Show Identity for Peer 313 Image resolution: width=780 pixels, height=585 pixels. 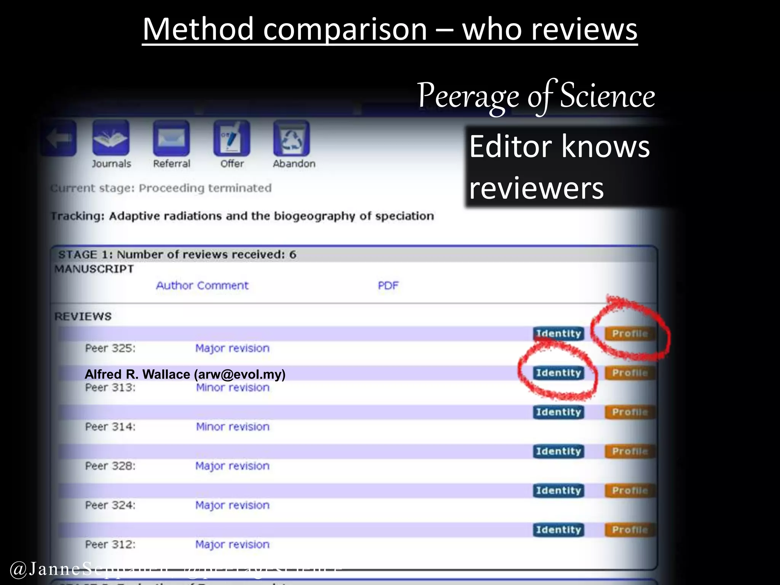pos(558,372)
